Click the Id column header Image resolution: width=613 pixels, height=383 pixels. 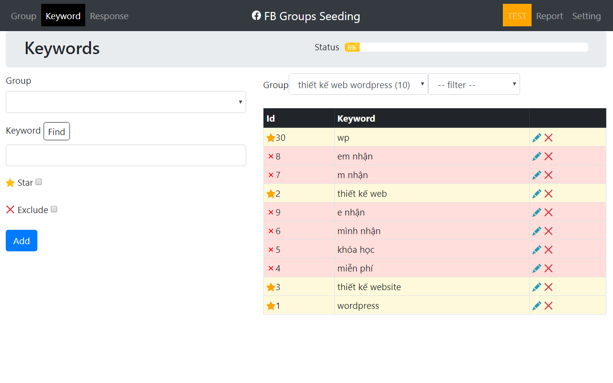coord(299,118)
